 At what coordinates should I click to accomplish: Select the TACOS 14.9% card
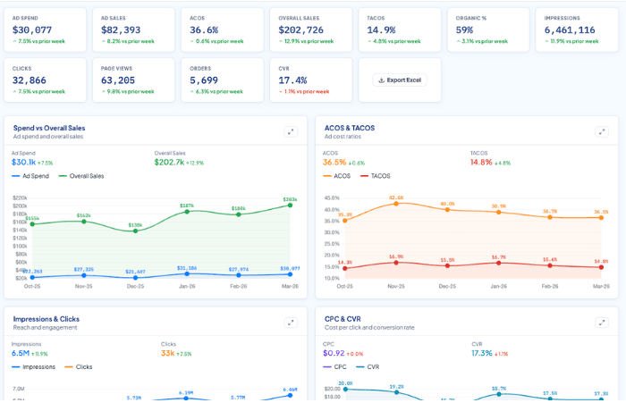400,29
